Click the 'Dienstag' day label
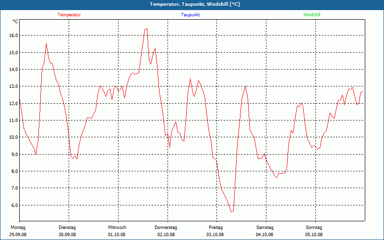Image resolution: width=384 pixels, height=240 pixels. [x=67, y=228]
